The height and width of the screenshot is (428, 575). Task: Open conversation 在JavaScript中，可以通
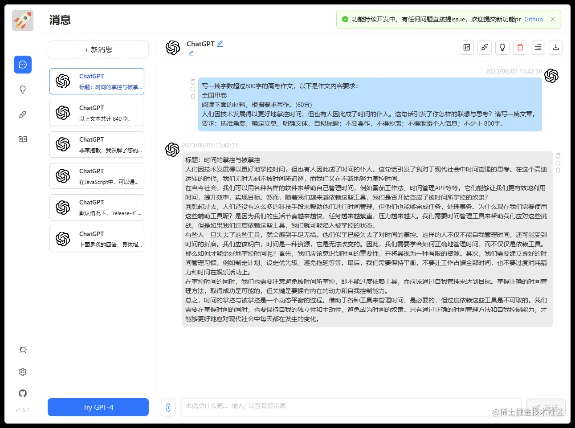pyautogui.click(x=97, y=176)
